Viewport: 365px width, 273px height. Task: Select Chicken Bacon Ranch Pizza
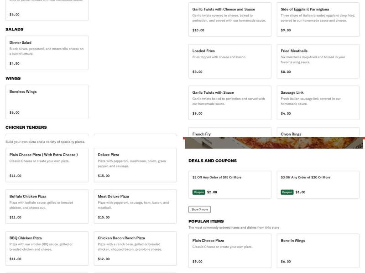point(135,248)
